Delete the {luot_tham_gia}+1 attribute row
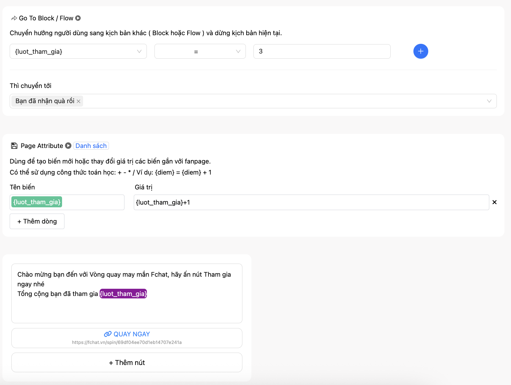The height and width of the screenshot is (385, 511). (494, 203)
